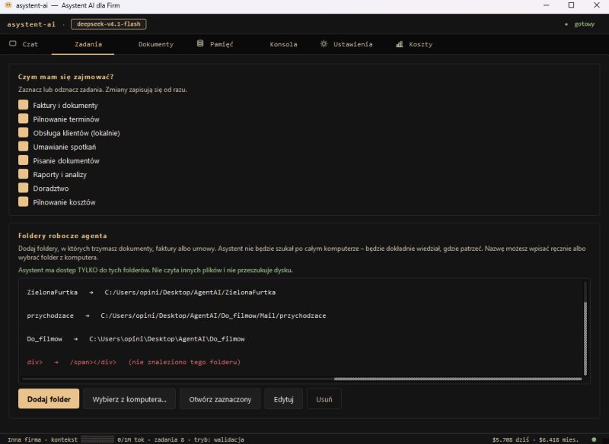
Task: Click the green status dot in the status bar
Action: pos(594,439)
